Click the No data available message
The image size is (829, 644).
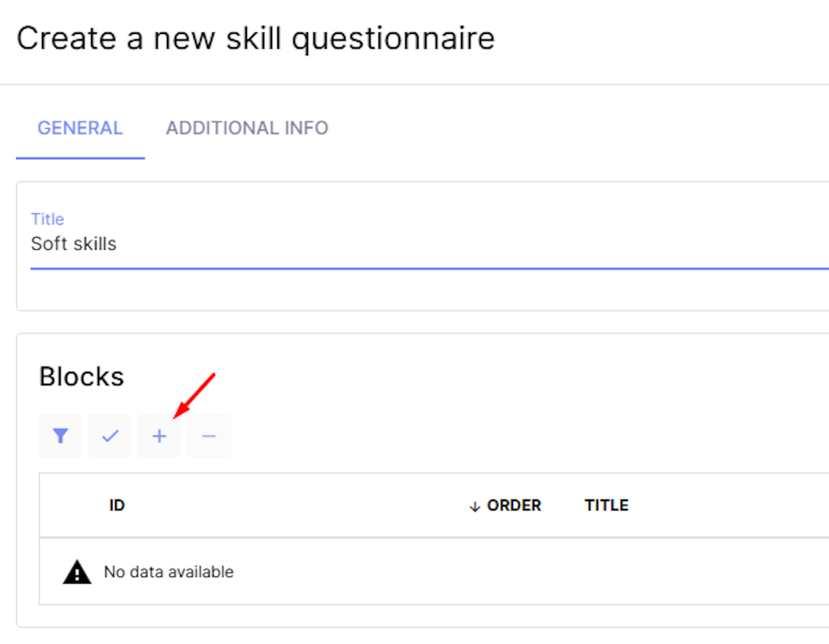point(168,572)
